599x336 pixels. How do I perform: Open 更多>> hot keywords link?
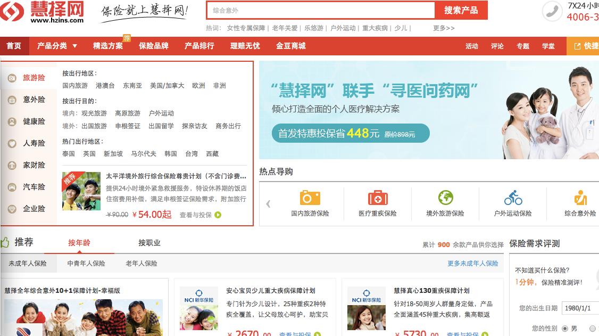click(x=444, y=28)
